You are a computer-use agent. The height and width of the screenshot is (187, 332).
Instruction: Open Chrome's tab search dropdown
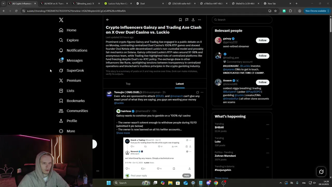click(3, 4)
